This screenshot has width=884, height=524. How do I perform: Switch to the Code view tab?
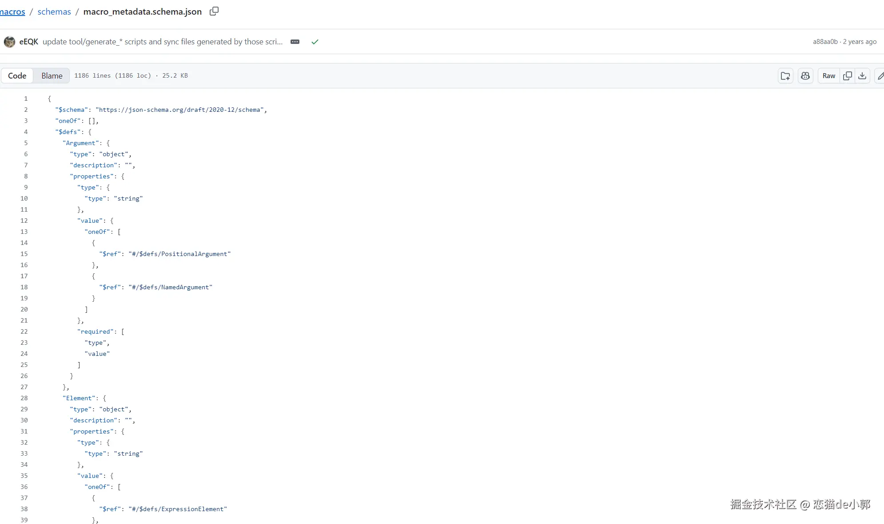coord(17,75)
